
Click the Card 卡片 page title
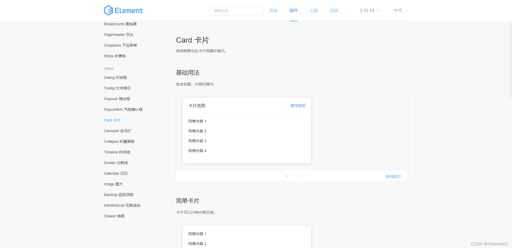point(193,40)
